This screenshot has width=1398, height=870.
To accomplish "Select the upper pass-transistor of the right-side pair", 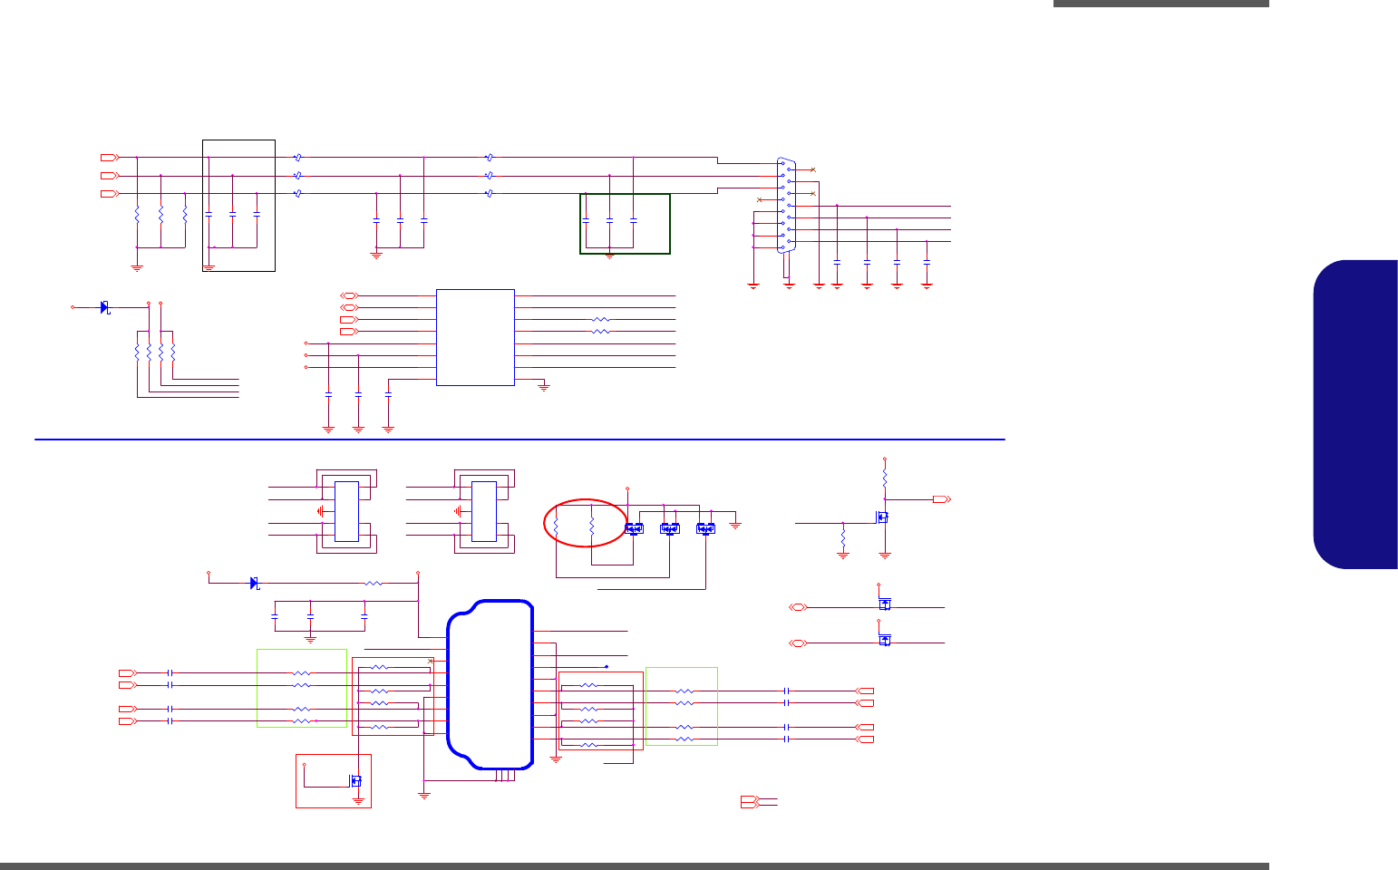I will click(885, 604).
